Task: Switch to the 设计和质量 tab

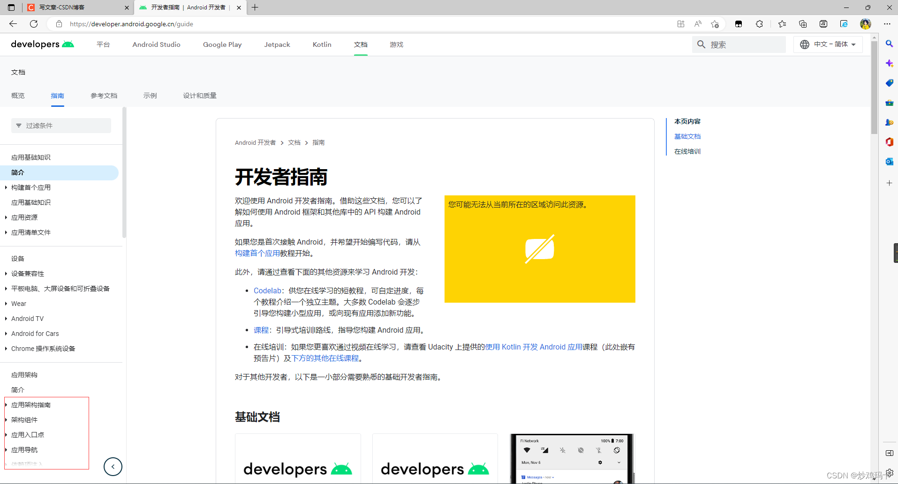Action: tap(200, 96)
